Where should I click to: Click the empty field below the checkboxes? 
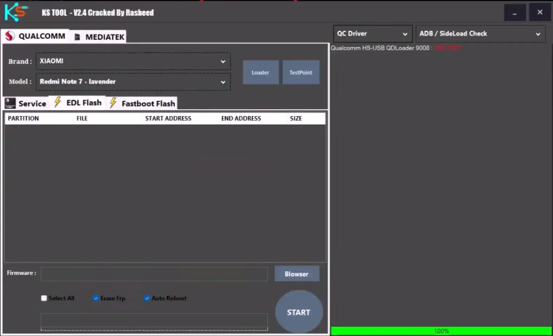[x=154, y=321]
